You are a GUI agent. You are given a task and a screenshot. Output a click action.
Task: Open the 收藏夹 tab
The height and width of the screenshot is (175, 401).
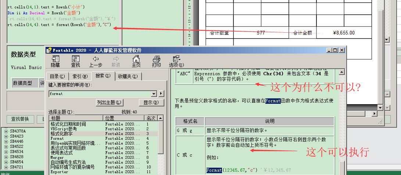[128, 76]
